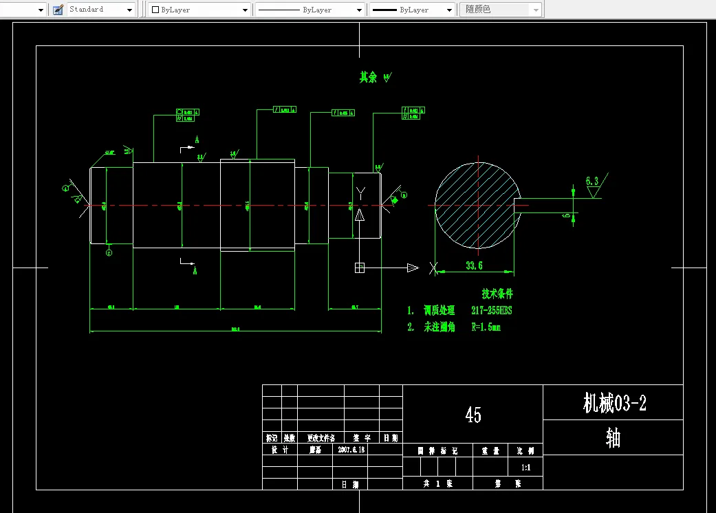This screenshot has height=513, width=716.
Task: Open the Text Style manager icon
Action: (58, 10)
